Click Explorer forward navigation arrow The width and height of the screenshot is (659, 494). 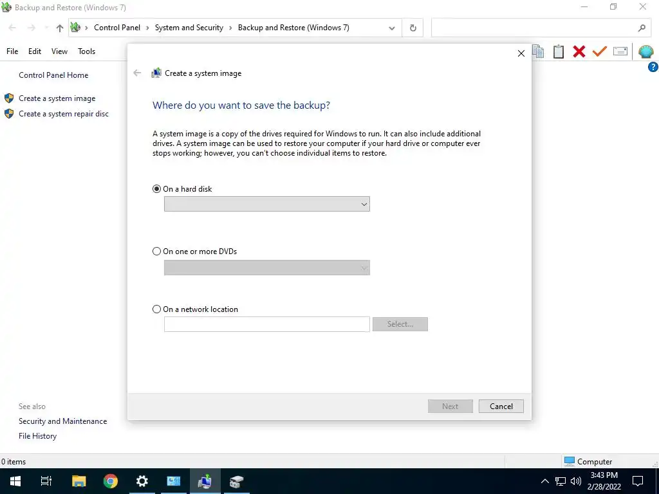(x=31, y=28)
